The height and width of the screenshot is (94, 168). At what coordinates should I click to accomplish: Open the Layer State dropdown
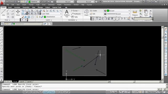point(61,14)
